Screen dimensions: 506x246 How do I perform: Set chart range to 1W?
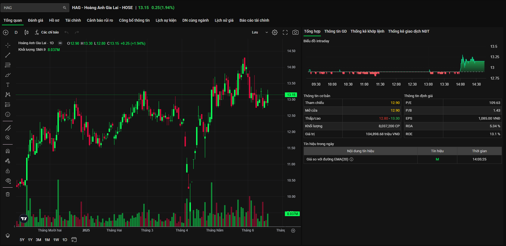(x=56, y=240)
